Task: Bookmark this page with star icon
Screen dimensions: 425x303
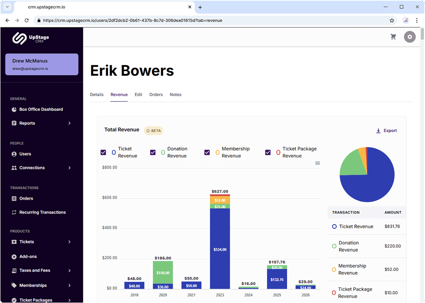Action: pyautogui.click(x=392, y=20)
